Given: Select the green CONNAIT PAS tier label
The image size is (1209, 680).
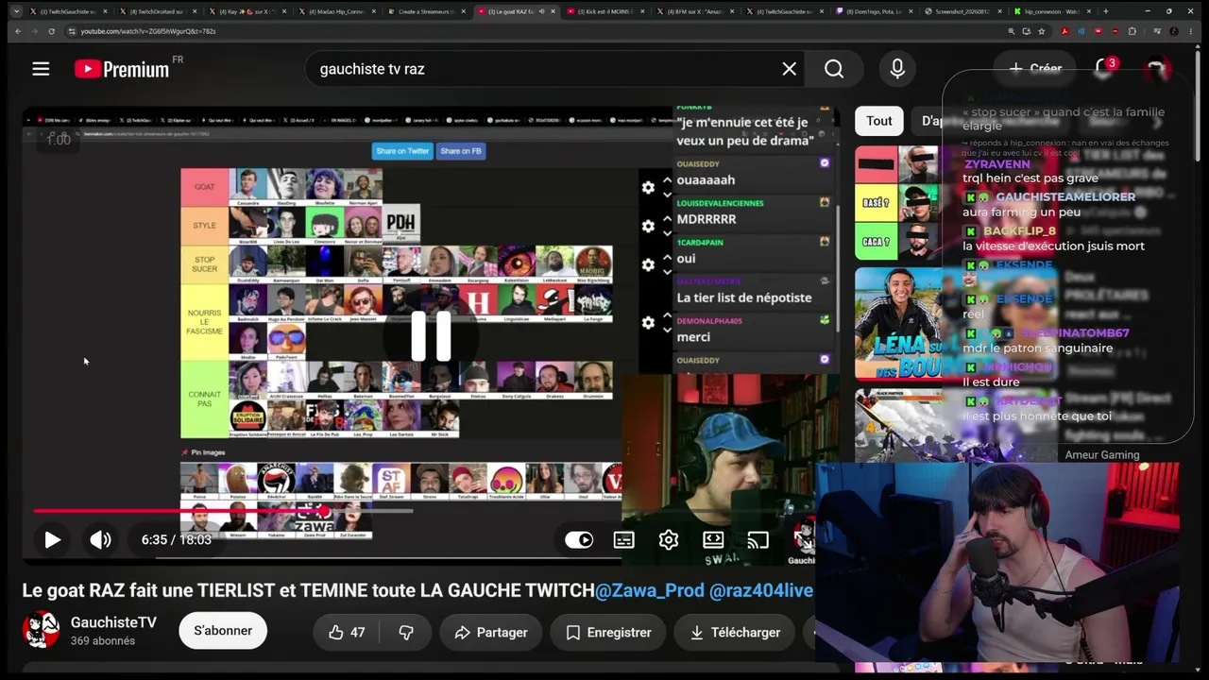Looking at the screenshot, I should [205, 399].
